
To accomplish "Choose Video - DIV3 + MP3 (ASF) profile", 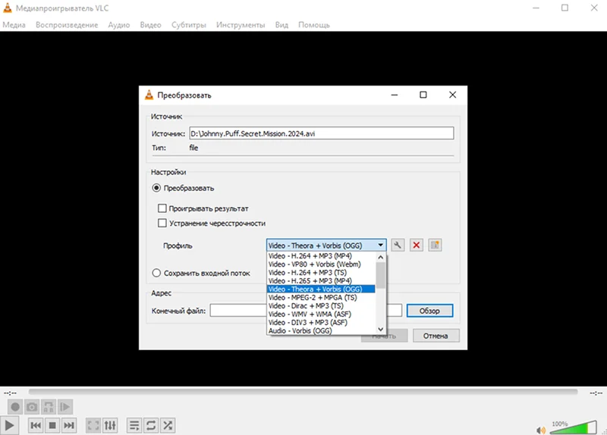I will pos(321,323).
